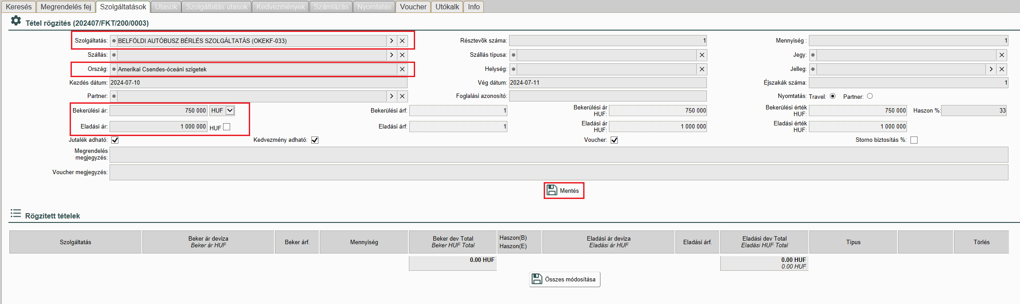The height and width of the screenshot is (304, 1020).
Task: Open the Voucher tab
Action: pos(413,7)
